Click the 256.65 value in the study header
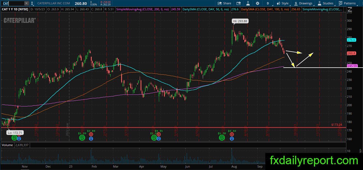 coord(296,9)
